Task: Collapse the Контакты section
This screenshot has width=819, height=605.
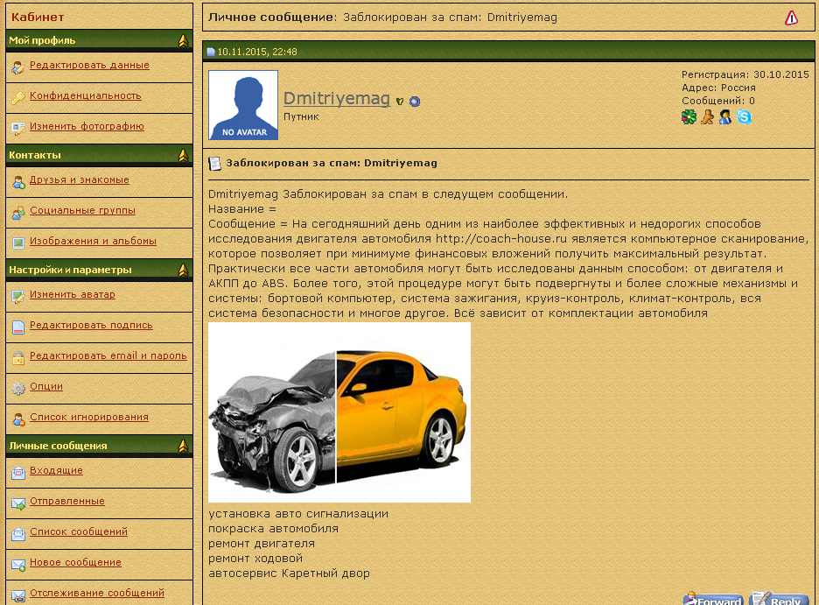Action: pyautogui.click(x=183, y=155)
